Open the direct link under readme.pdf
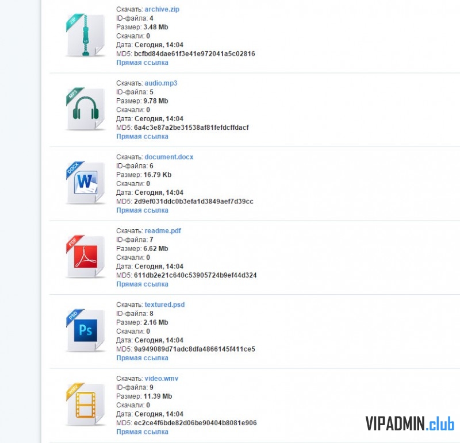This screenshot has width=460, height=443. (142, 284)
